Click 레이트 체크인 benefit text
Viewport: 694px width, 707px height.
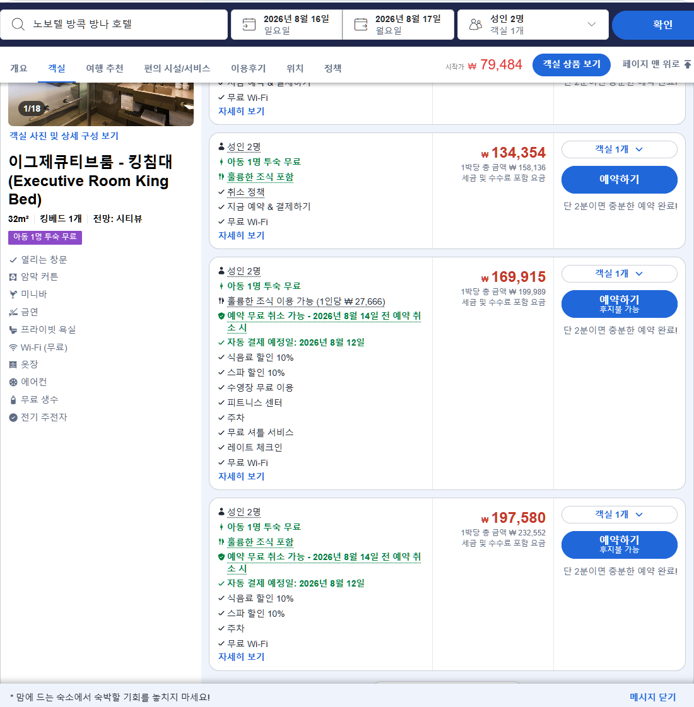click(255, 447)
